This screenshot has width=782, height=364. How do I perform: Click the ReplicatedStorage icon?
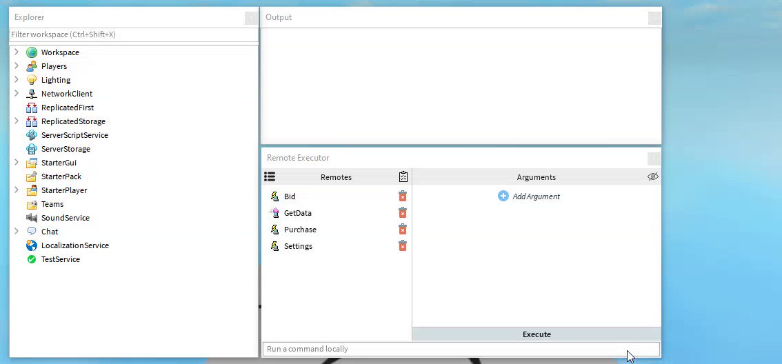click(x=32, y=121)
